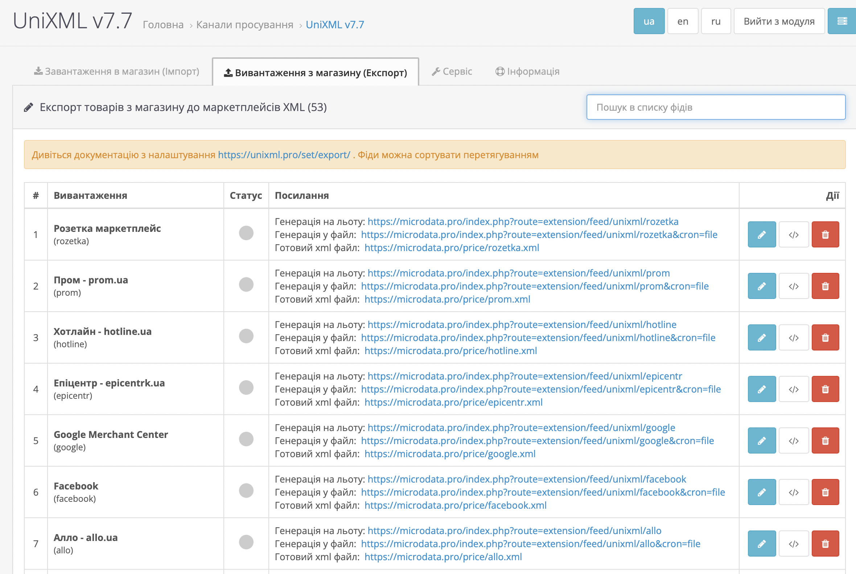View code for epicentr feed
This screenshot has width=856, height=574.
793,389
